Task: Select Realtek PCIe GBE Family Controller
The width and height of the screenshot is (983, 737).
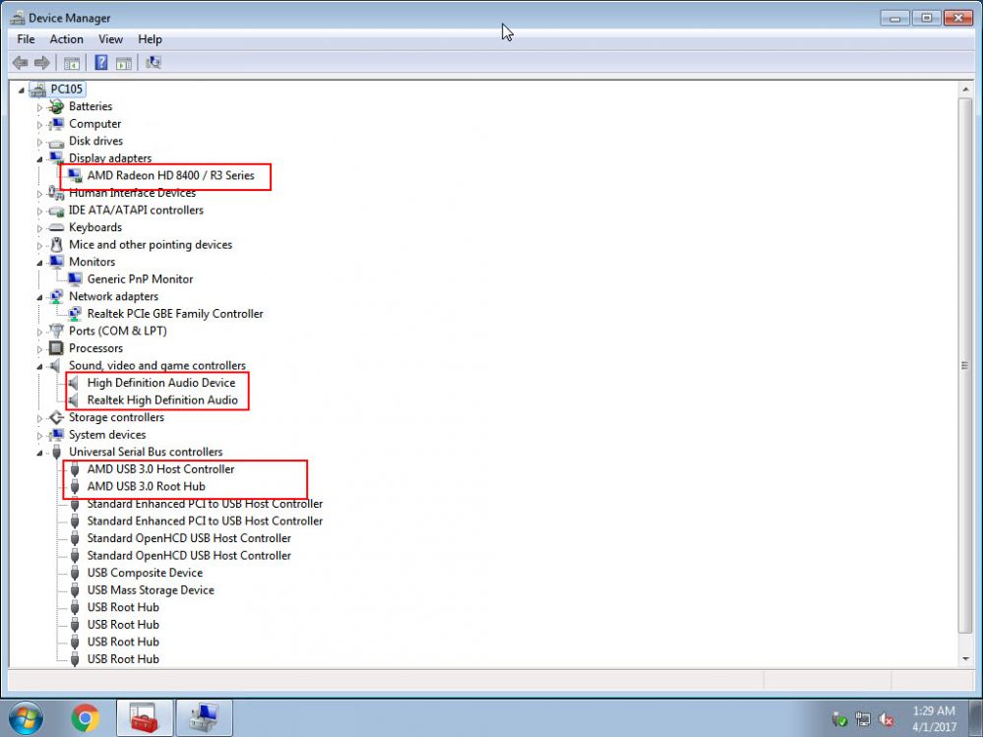Action: pyautogui.click(x=175, y=313)
